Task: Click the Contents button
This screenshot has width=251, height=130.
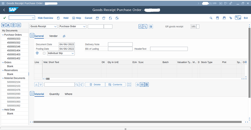Action: pyautogui.click(x=115, y=84)
